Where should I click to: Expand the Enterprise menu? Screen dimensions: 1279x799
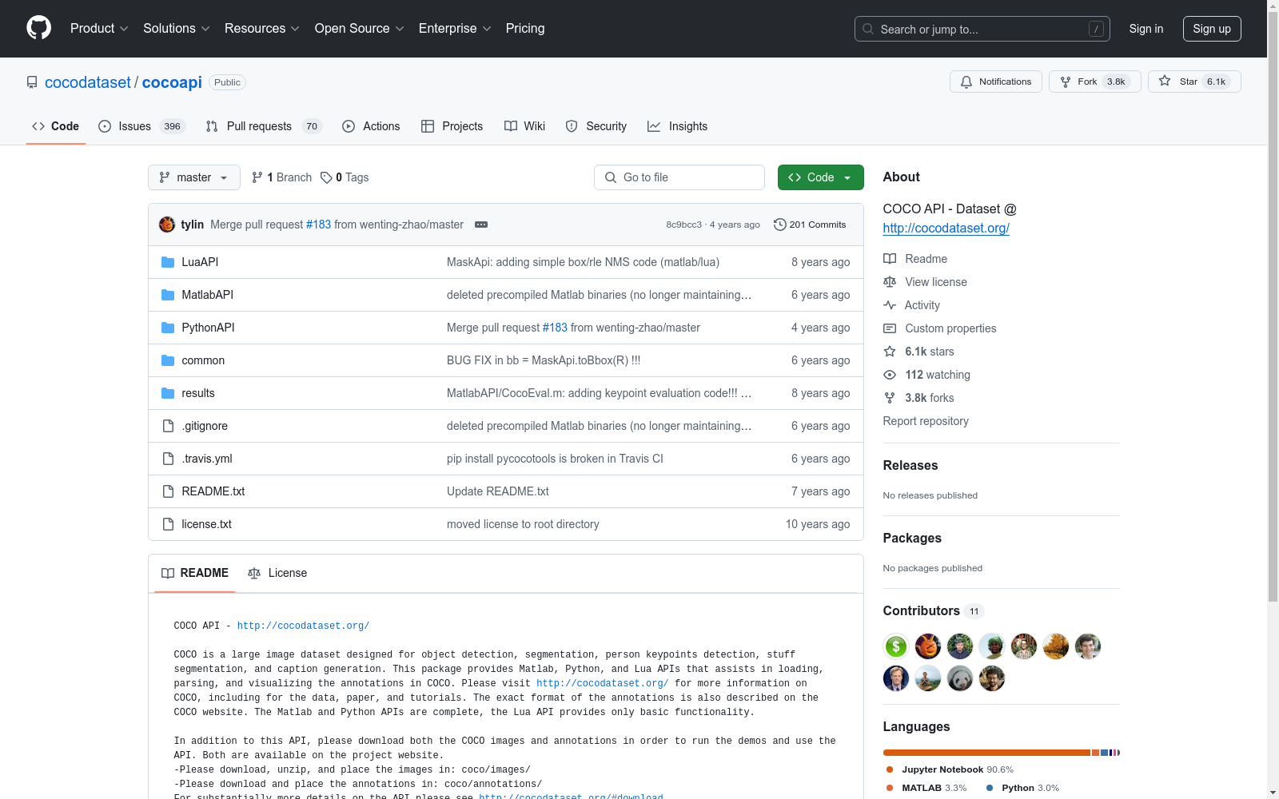point(455,28)
